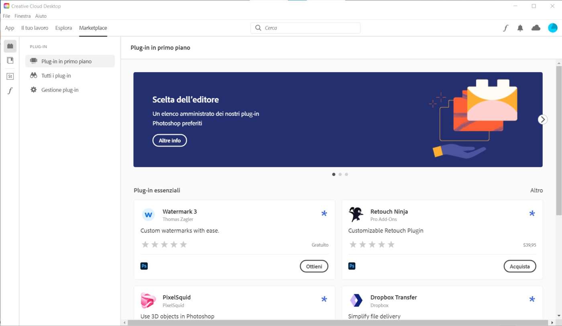Open the PixelSquid plug-in title
This screenshot has height=326, width=562.
[x=177, y=298]
